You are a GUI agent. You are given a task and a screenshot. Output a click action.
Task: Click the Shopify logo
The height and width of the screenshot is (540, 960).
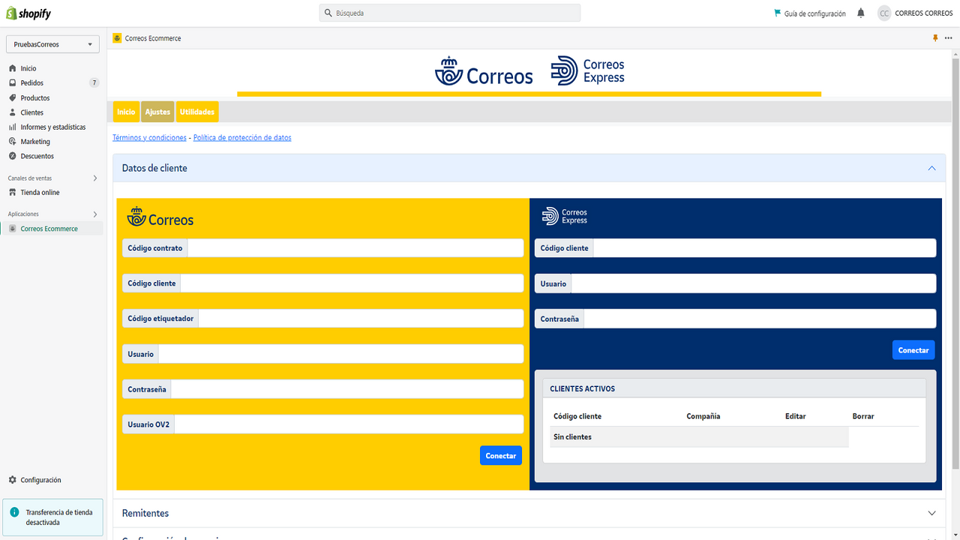[28, 13]
